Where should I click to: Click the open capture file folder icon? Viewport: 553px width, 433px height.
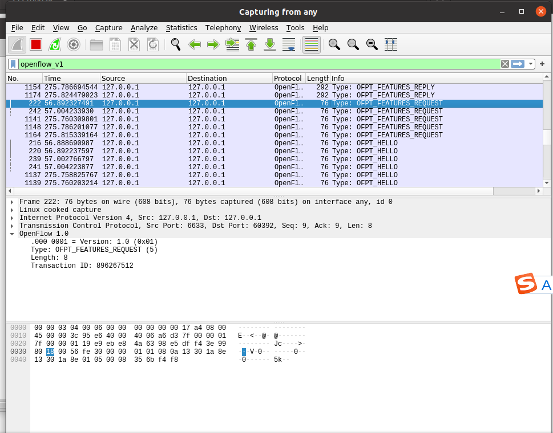tap(96, 44)
